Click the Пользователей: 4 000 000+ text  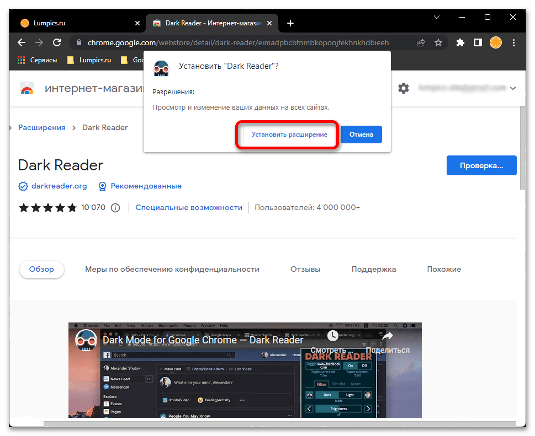tap(307, 207)
